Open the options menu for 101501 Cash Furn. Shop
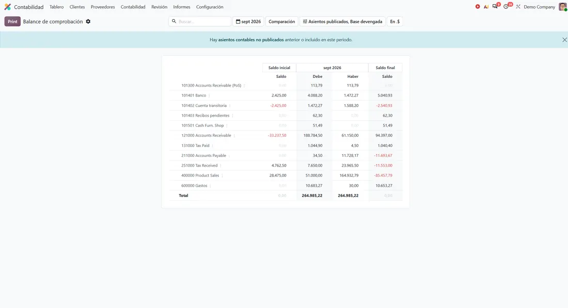The image size is (568, 308). pos(227,125)
